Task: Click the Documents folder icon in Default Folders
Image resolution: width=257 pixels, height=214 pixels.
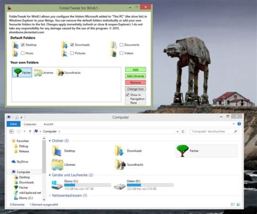Action: pos(114,45)
